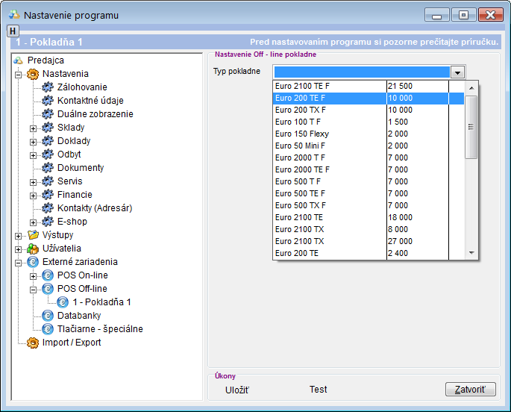Click Uložiť to save settings
This screenshot has width=511, height=412.
pos(237,390)
